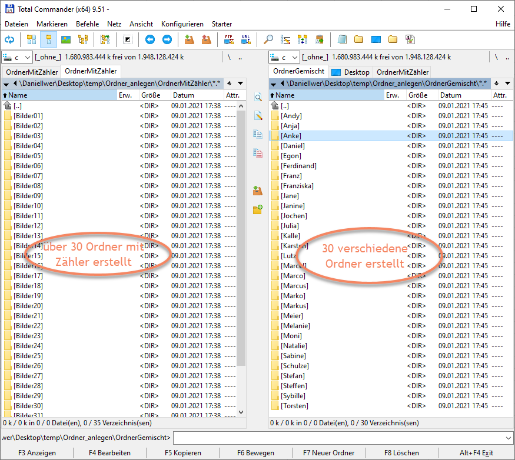Image resolution: width=515 pixels, height=460 pixels.
Task: Sort left panel by Name column header
Action: (59, 95)
